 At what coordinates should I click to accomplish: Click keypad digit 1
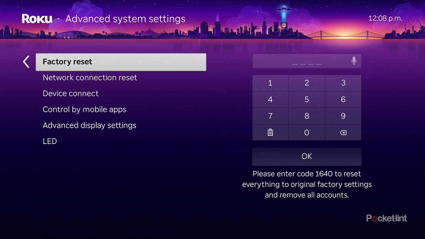click(x=270, y=83)
